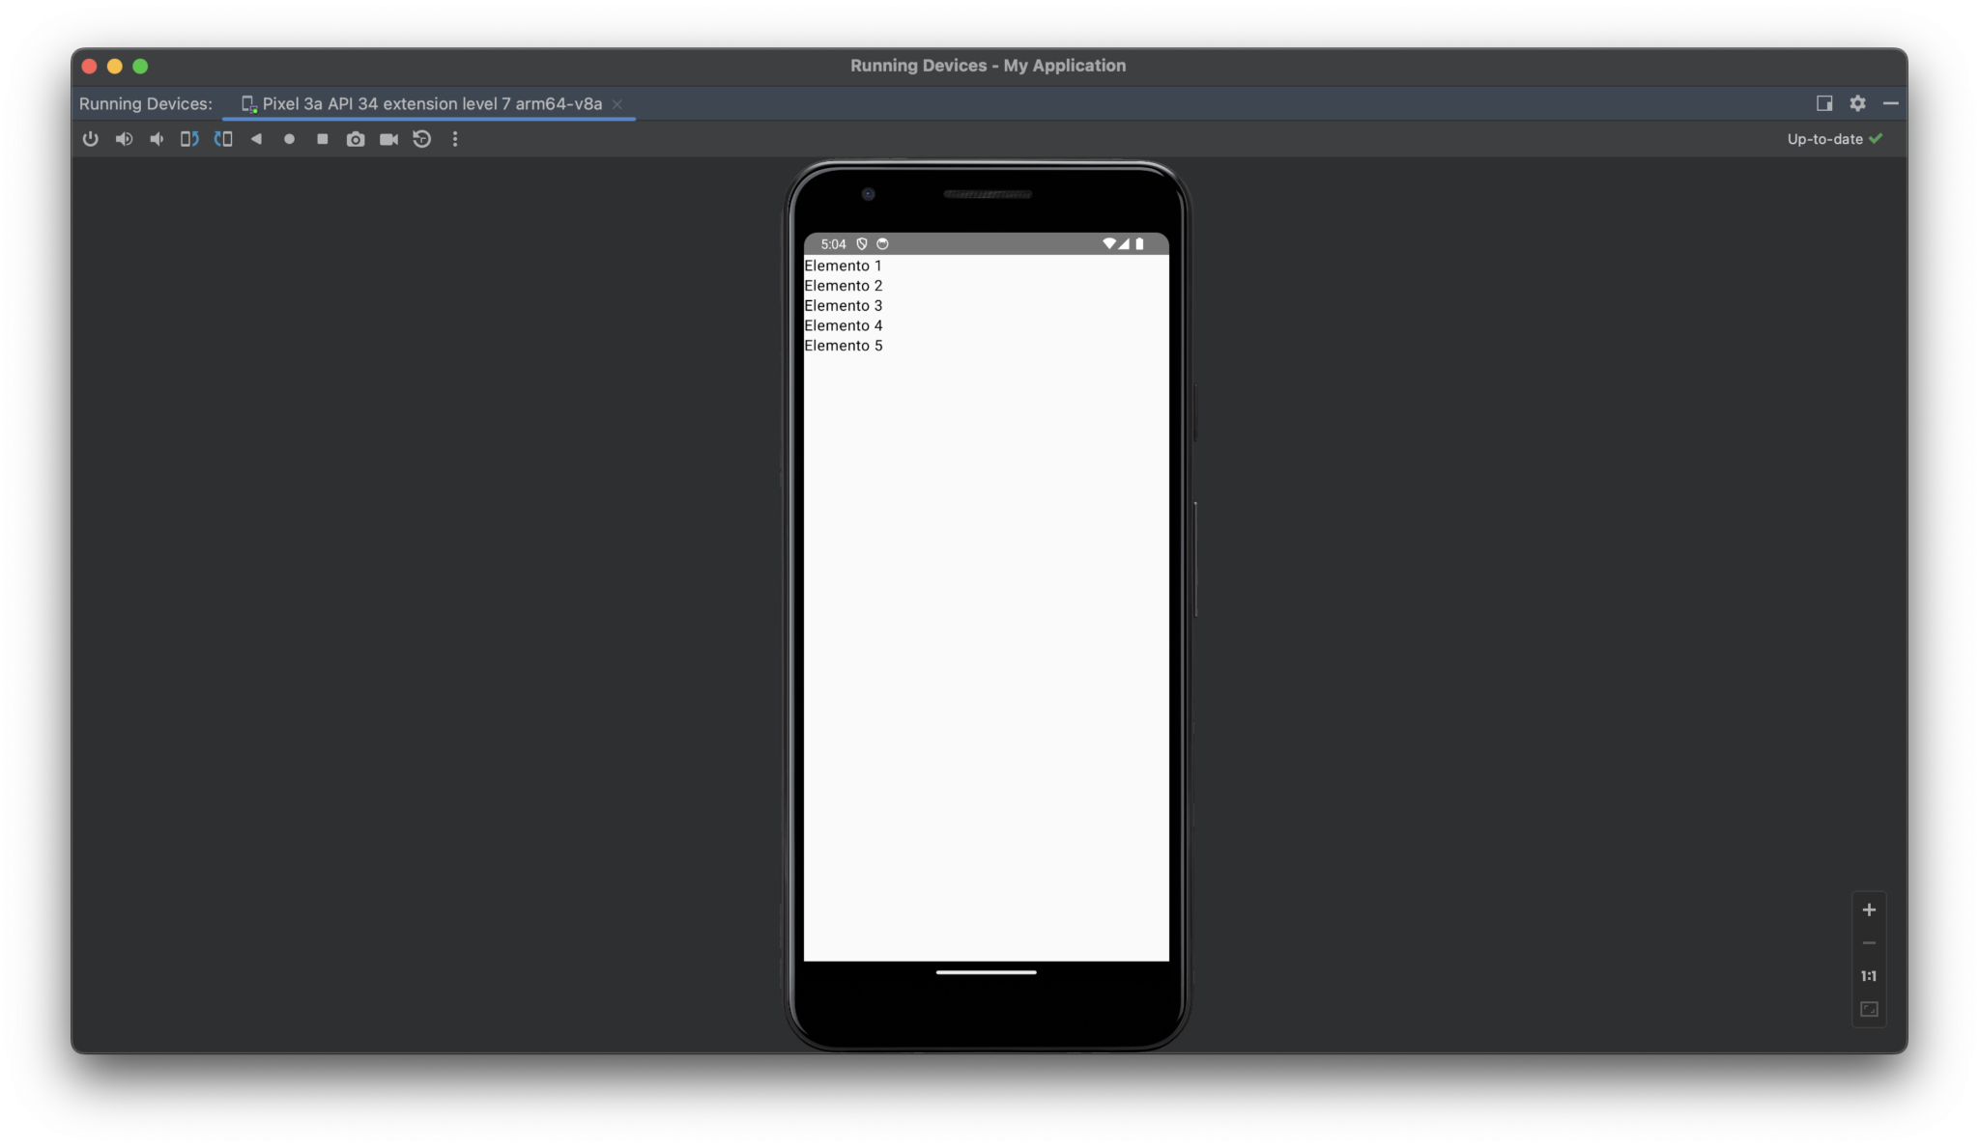Lower emulator volume with volume down icon
Screen dimensions: 1979x1148
click(x=157, y=139)
